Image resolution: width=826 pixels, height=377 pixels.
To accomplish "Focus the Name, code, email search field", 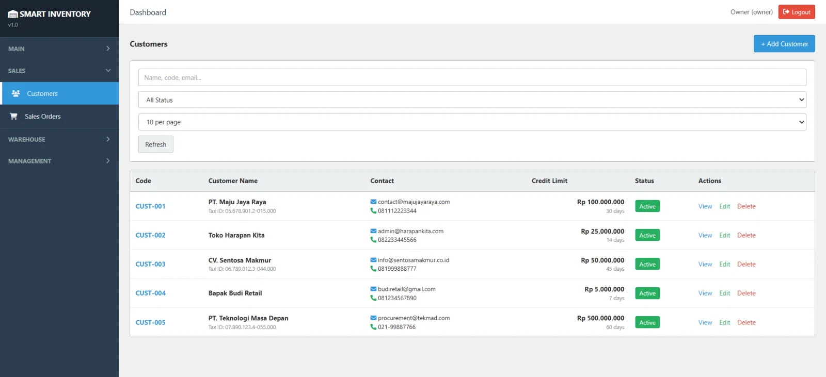I will point(472,77).
